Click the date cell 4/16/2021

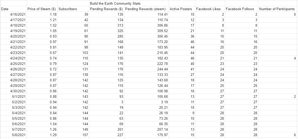[13, 14]
